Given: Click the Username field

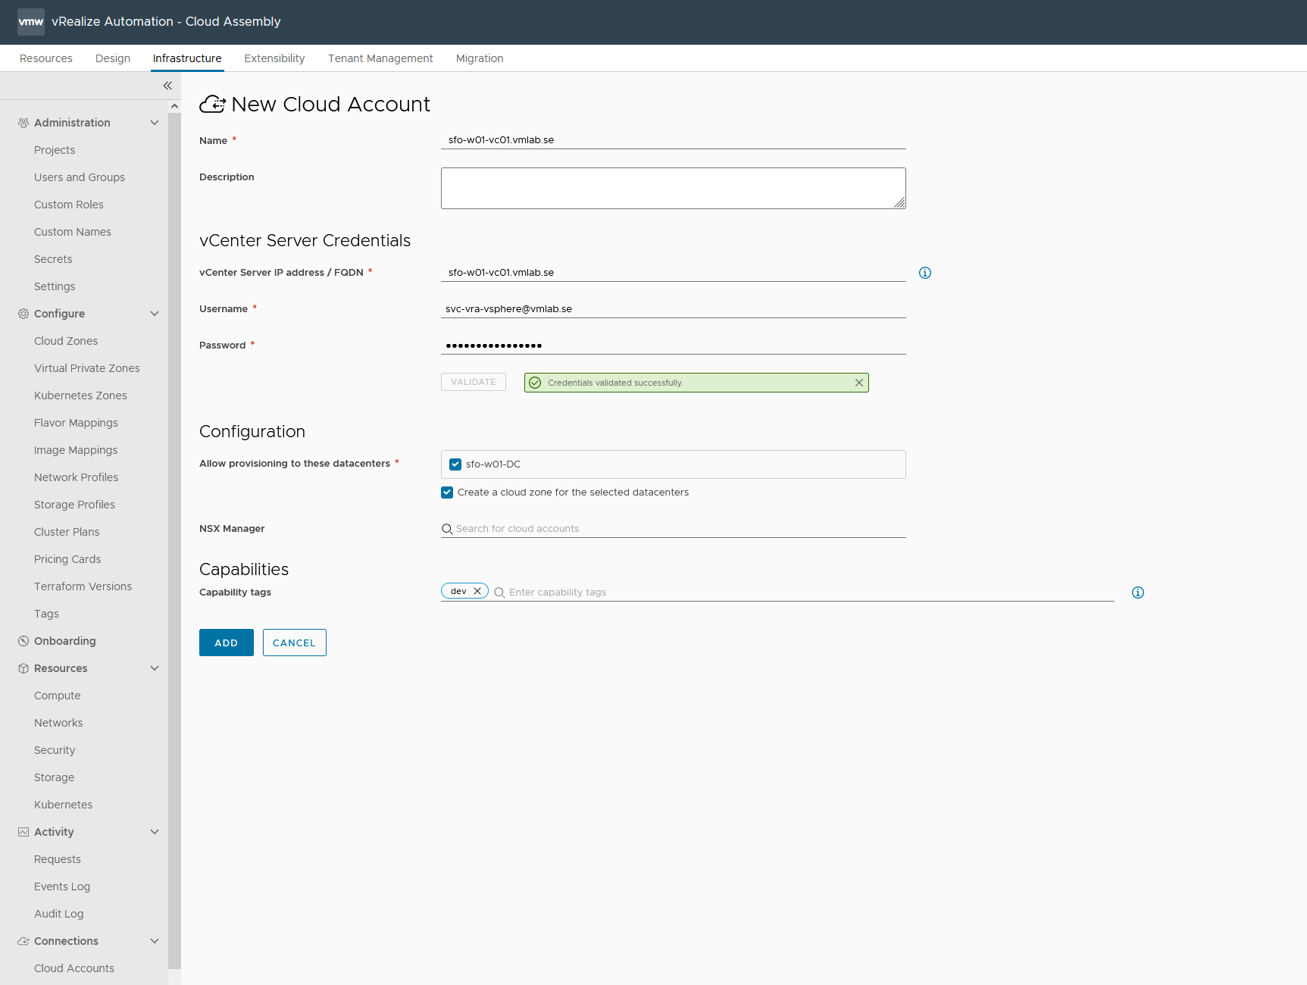Looking at the screenshot, I should pos(674,309).
